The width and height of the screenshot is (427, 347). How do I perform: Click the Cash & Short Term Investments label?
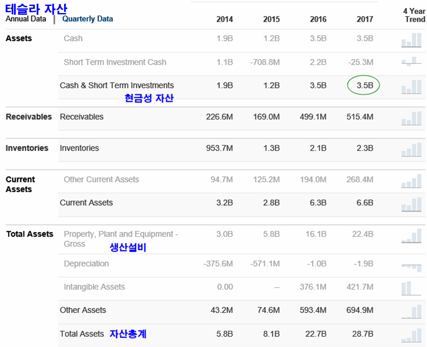pos(116,85)
